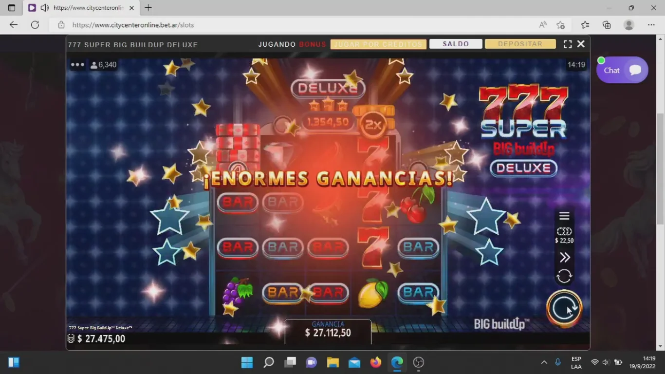Click the address bar URL

[x=133, y=25]
